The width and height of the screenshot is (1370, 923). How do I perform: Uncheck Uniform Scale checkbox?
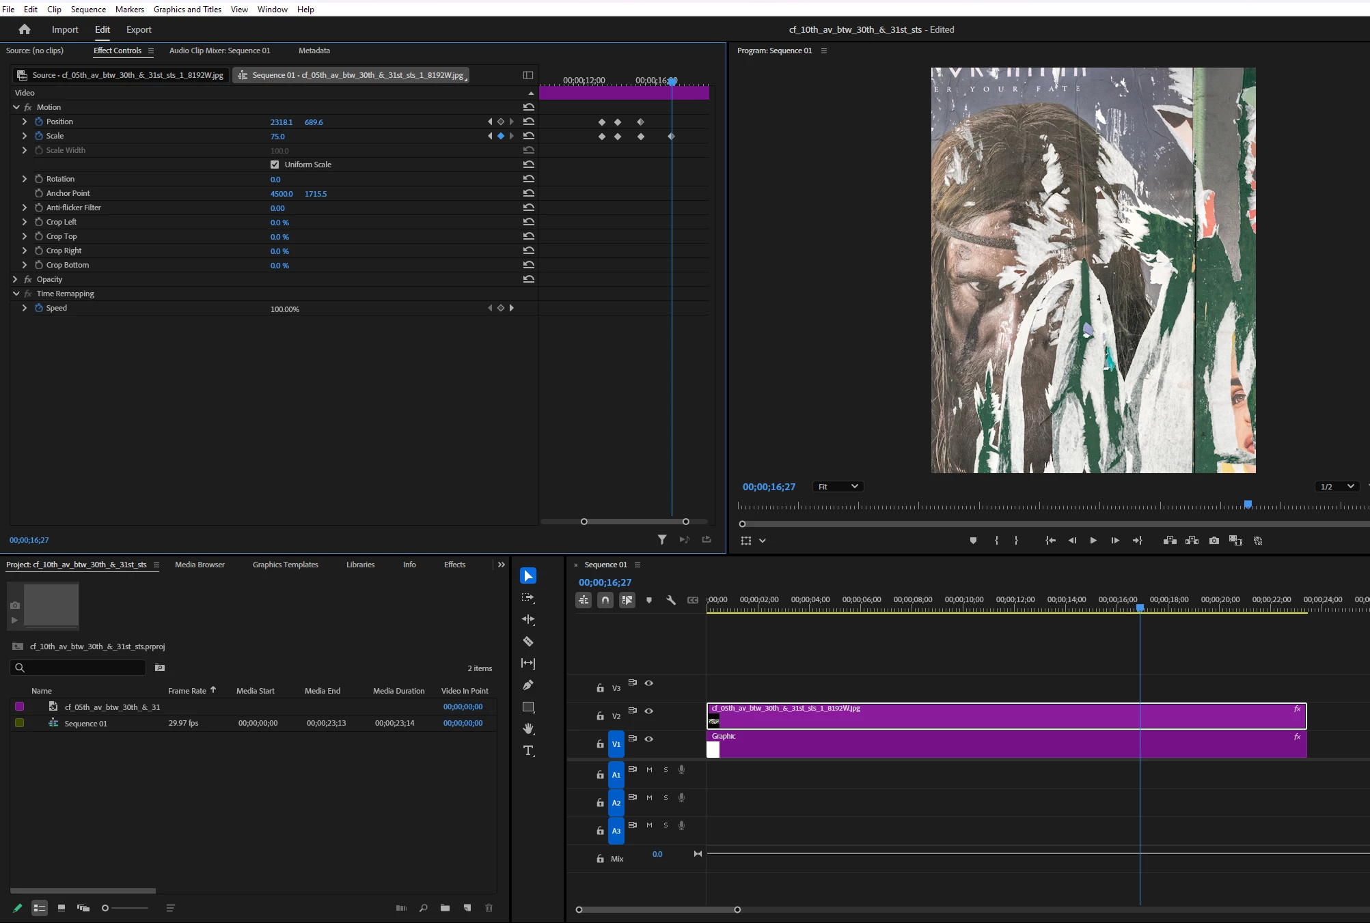coord(275,165)
